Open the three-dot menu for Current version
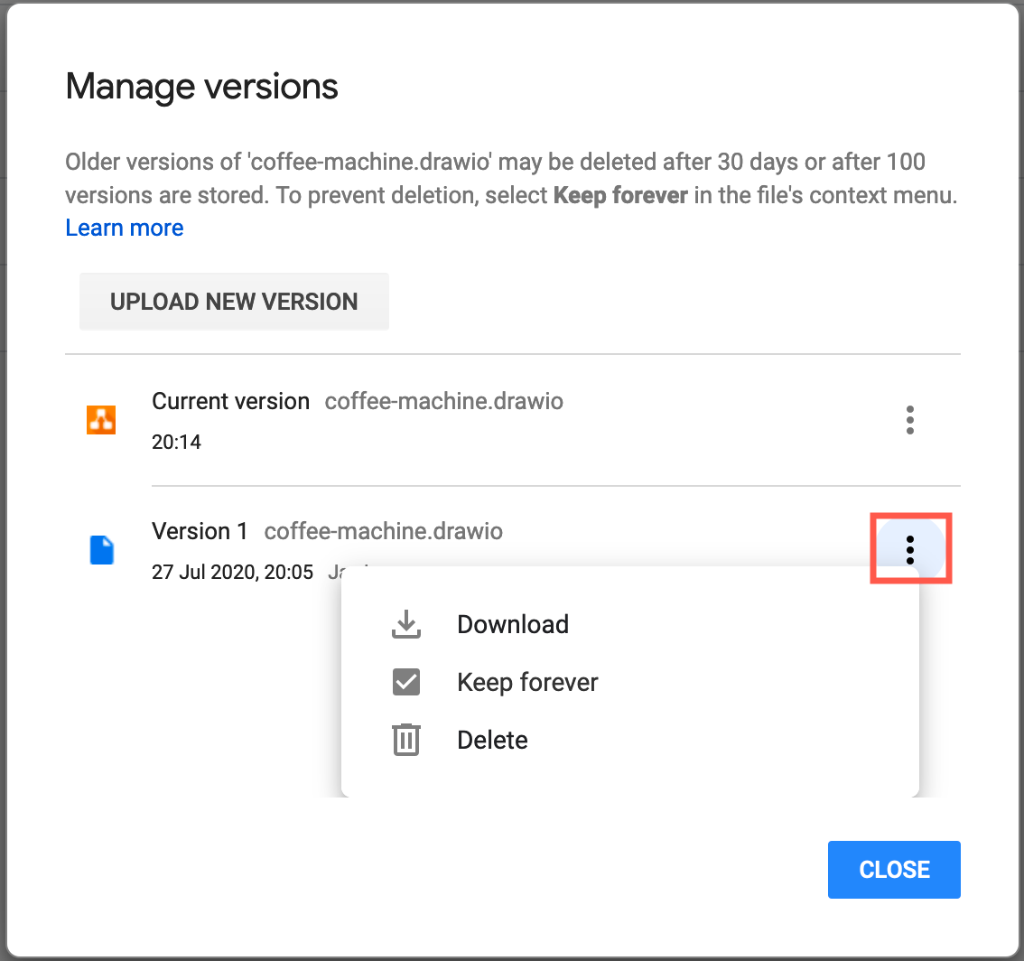1024x961 pixels. 909,419
